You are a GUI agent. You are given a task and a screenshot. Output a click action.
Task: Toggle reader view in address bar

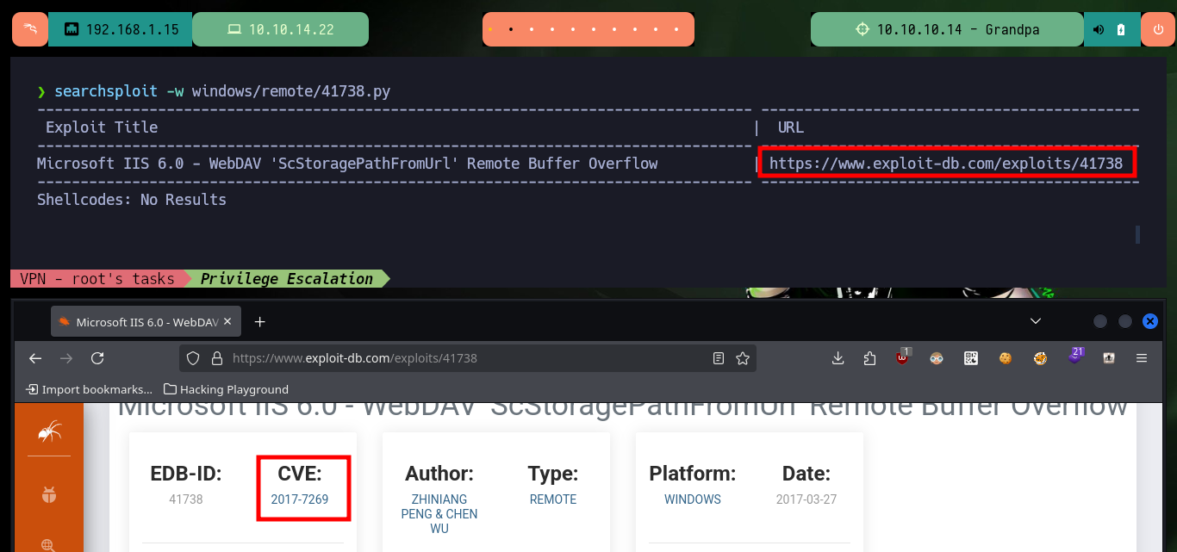(x=719, y=358)
